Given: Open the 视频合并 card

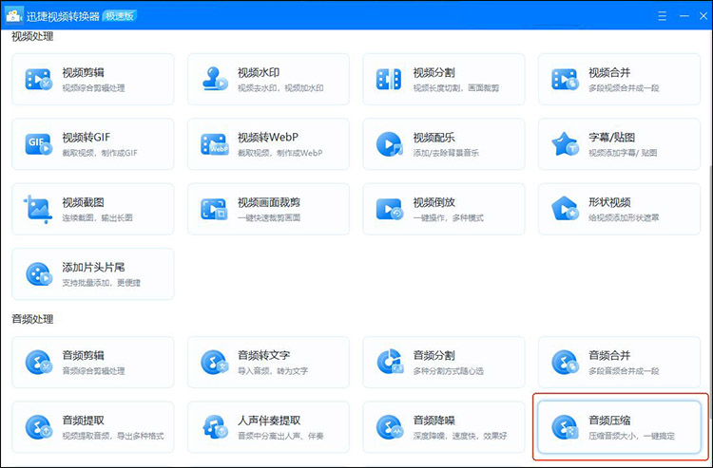Looking at the screenshot, I should click(x=620, y=80).
